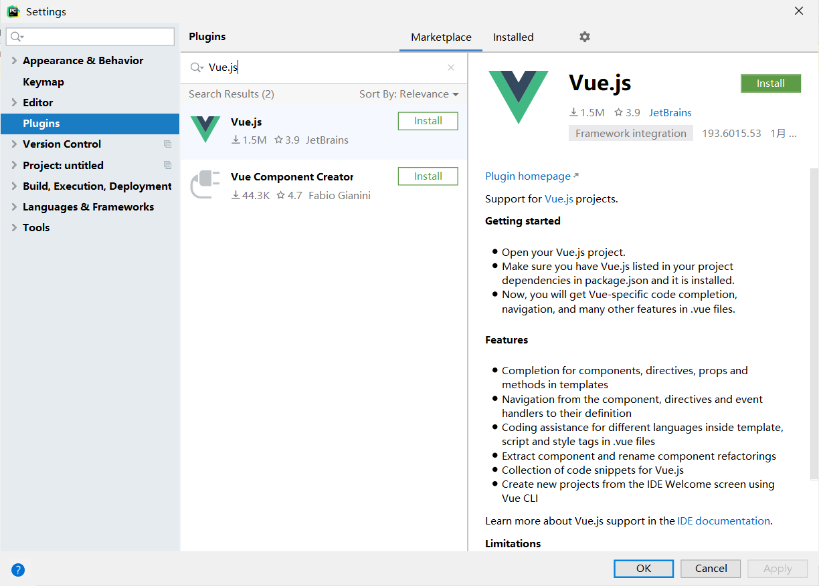Image resolution: width=819 pixels, height=586 pixels.
Task: Select Plugins in the settings tree
Action: (90, 124)
